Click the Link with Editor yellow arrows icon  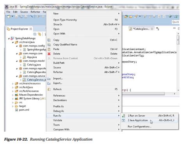(x=39, y=34)
